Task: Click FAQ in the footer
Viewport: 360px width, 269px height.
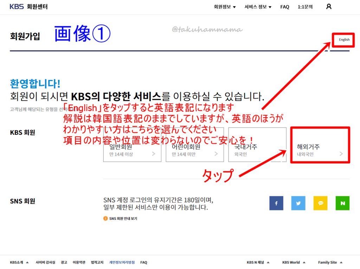Action: tap(143, 262)
